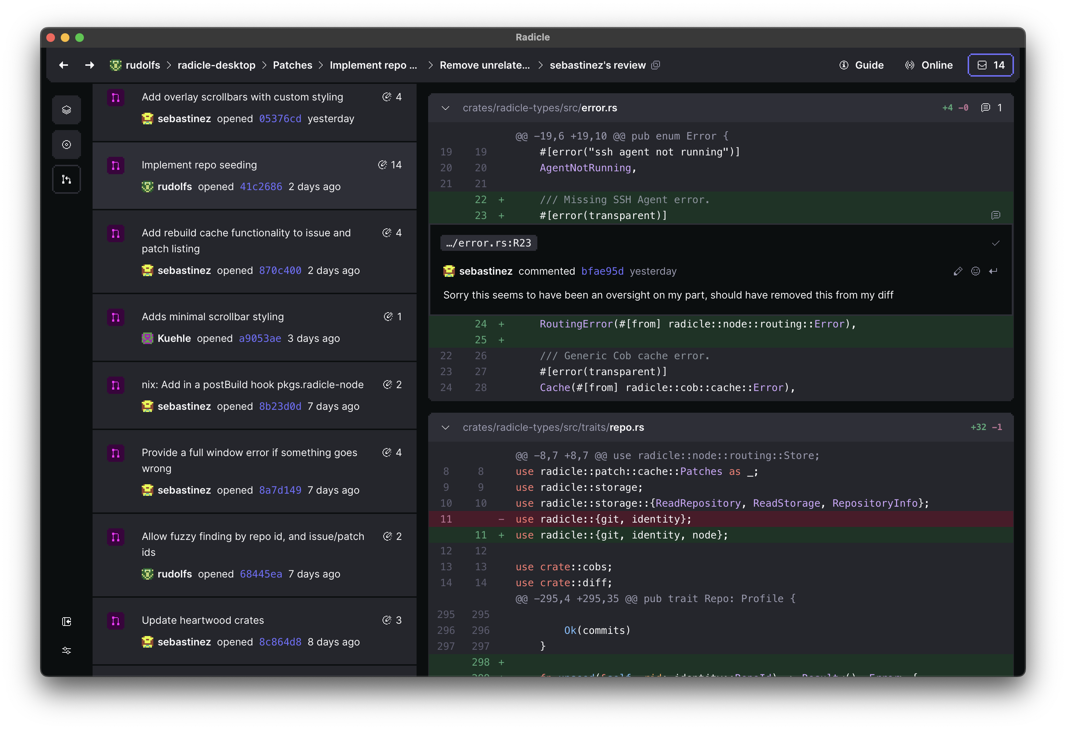1066x730 pixels.
Task: Open patch 'Add rebuild cache functionality' title
Action: [246, 241]
